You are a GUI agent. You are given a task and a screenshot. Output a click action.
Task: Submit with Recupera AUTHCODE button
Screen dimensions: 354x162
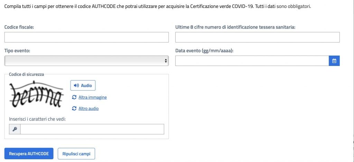coord(29,154)
